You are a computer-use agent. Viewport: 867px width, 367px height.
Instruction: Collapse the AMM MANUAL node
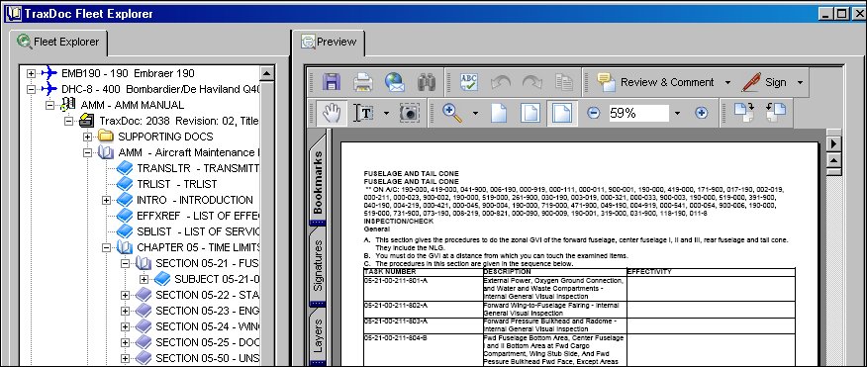(49, 105)
